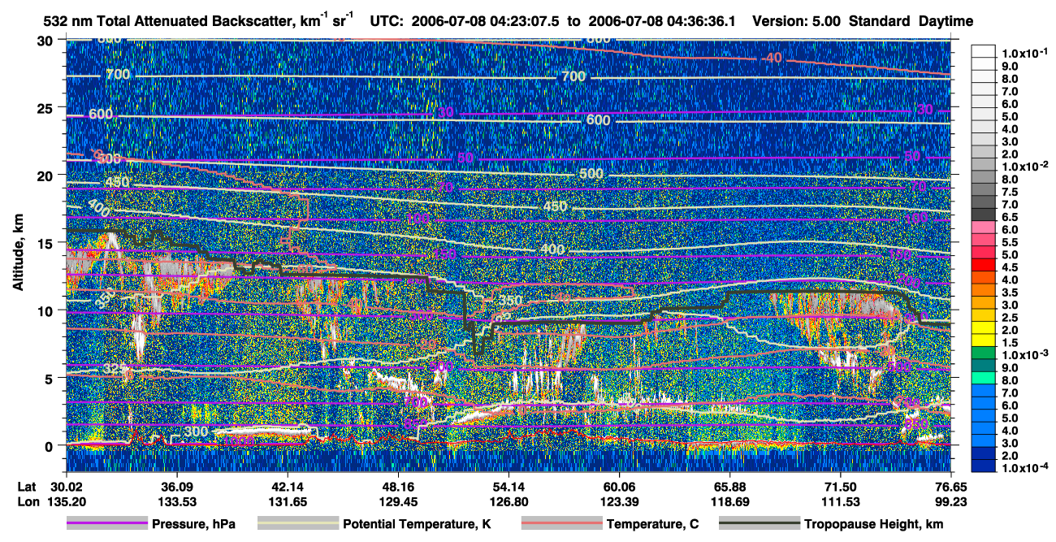Click the '300' contour label near the surface
This screenshot has width=1056, height=542.
(195, 431)
